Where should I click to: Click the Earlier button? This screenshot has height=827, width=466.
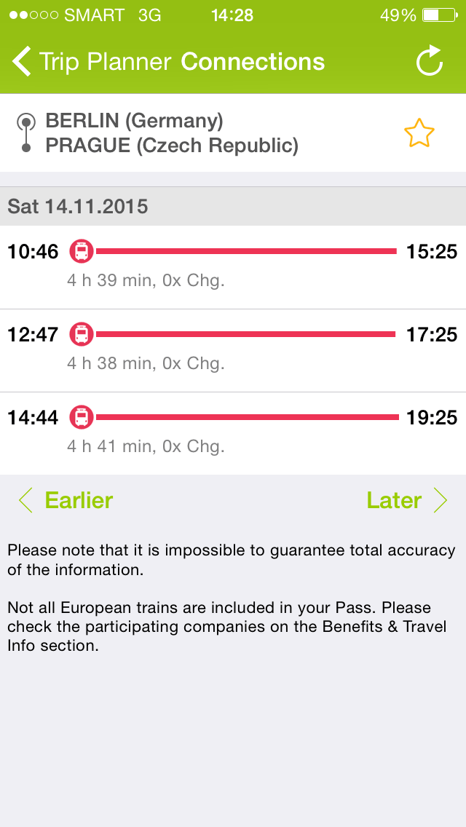[x=78, y=500]
